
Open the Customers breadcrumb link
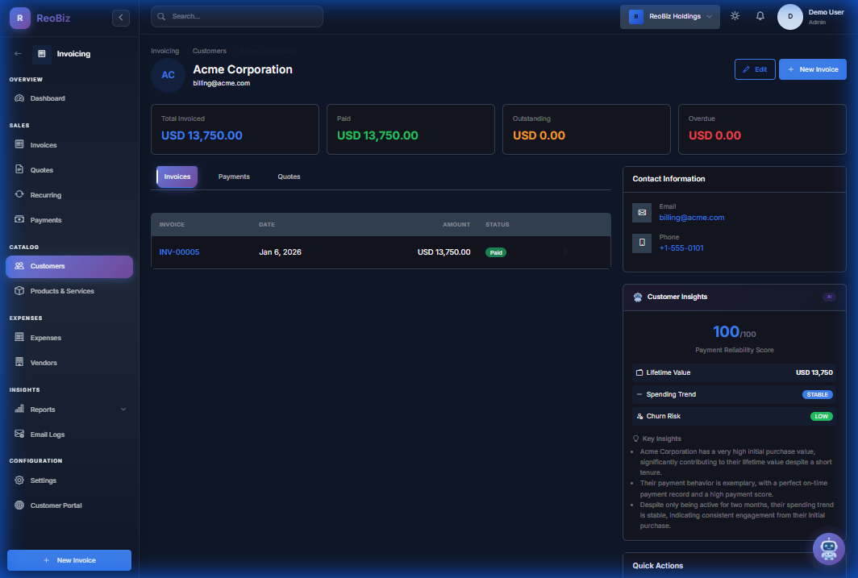pyautogui.click(x=209, y=50)
